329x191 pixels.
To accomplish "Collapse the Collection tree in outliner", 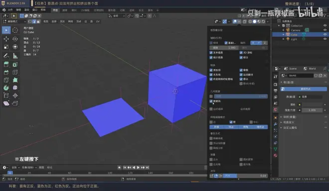I will tap(279, 25).
